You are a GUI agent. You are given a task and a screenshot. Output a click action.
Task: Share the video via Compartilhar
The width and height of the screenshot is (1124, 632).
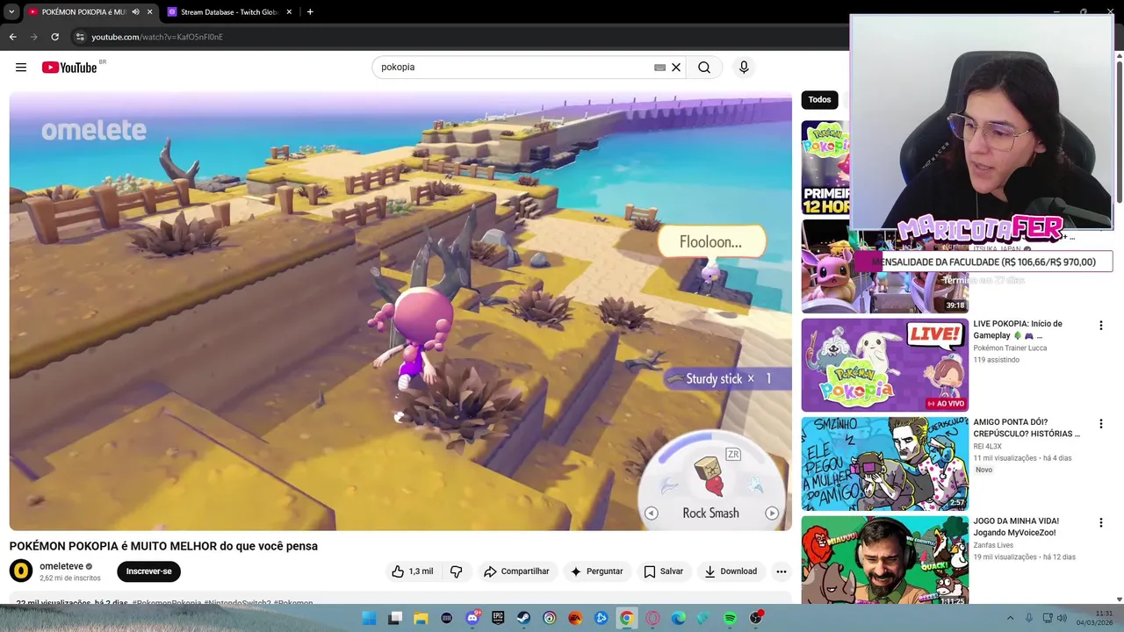point(516,571)
